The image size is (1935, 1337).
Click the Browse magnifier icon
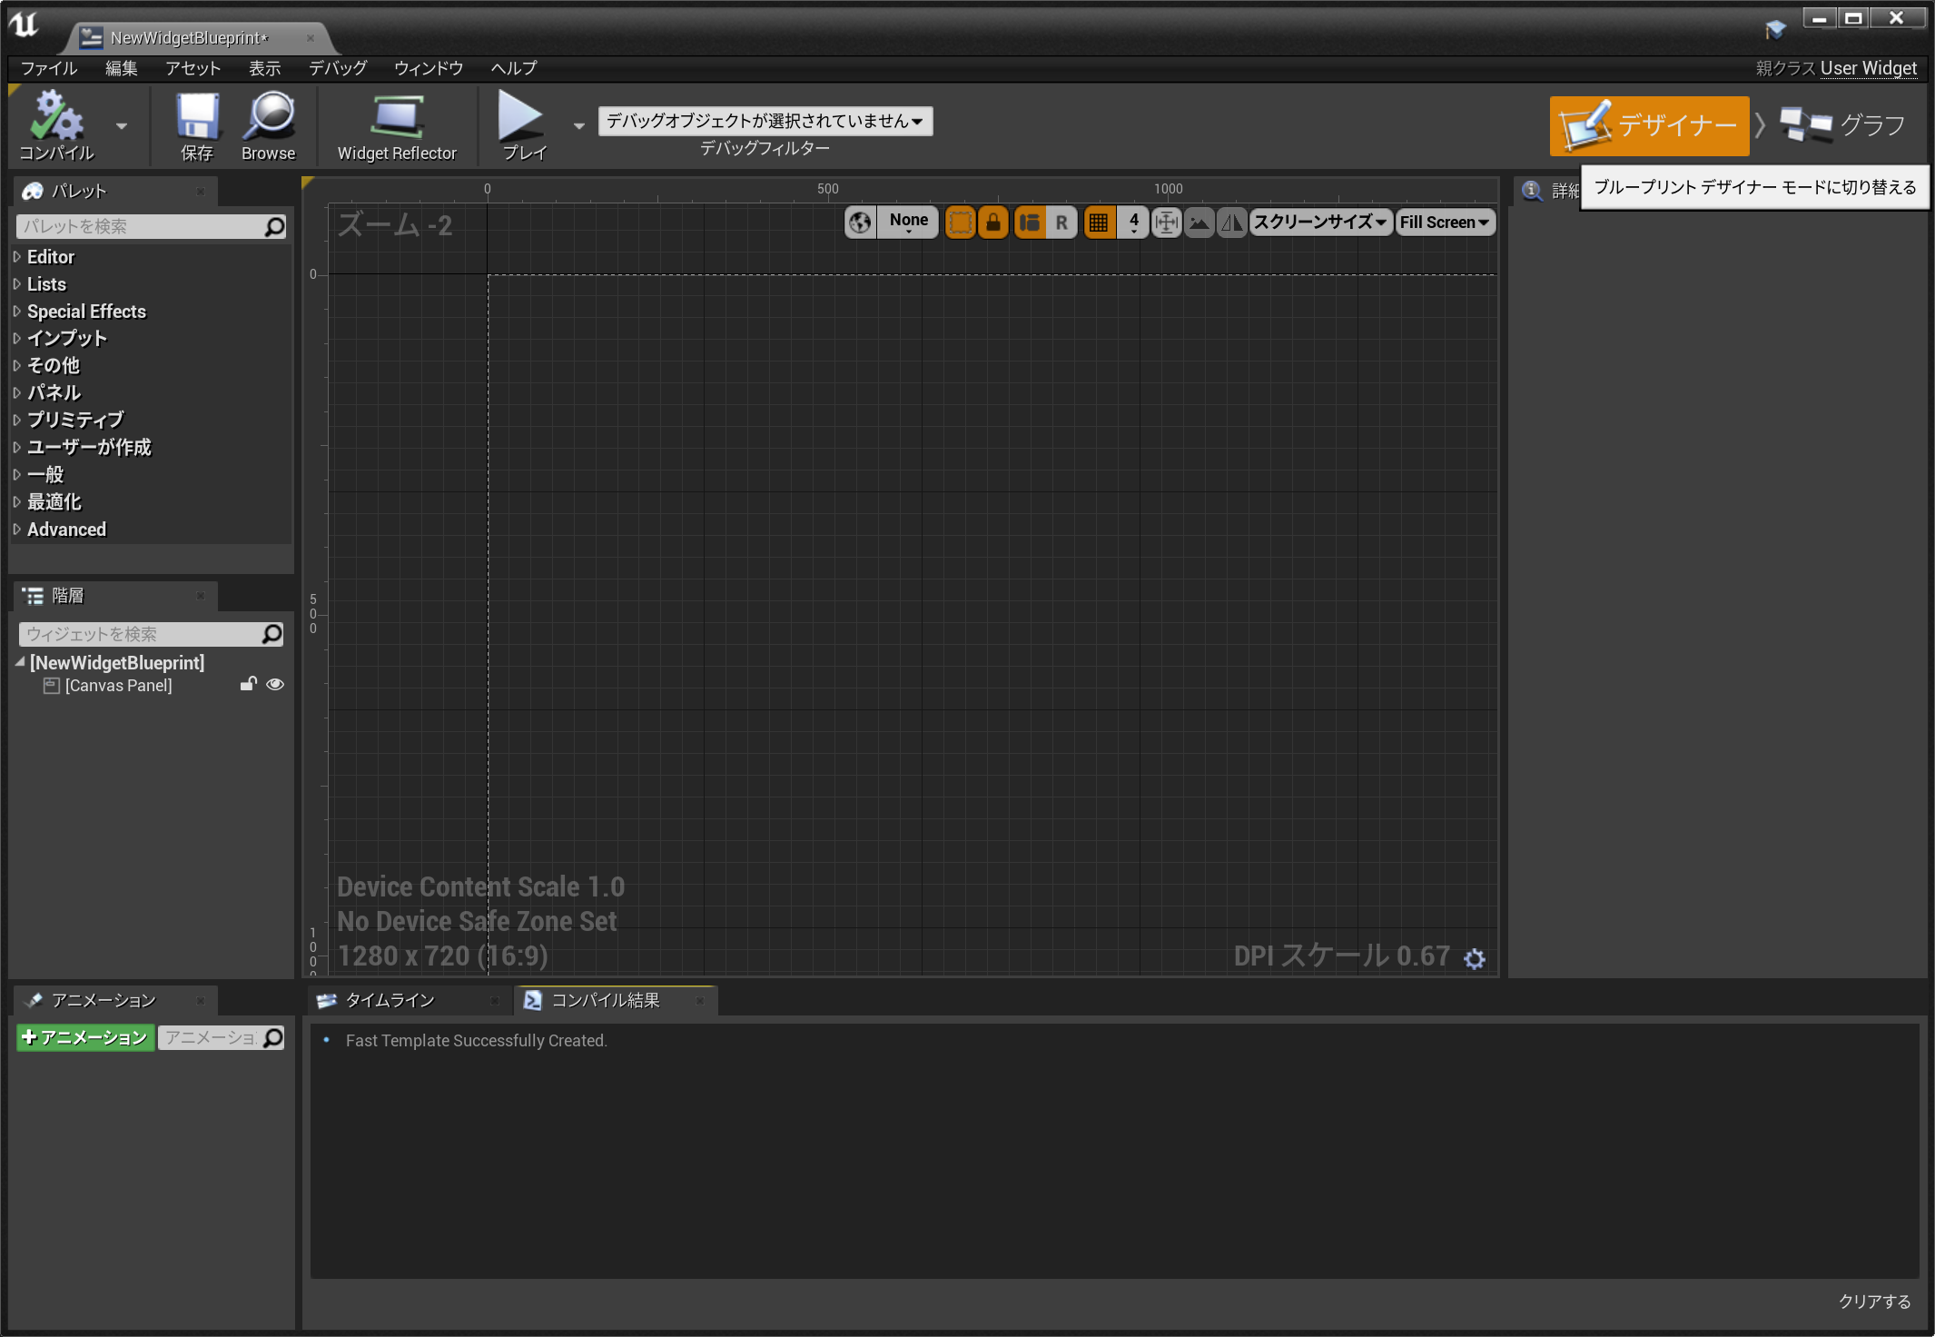point(268,125)
